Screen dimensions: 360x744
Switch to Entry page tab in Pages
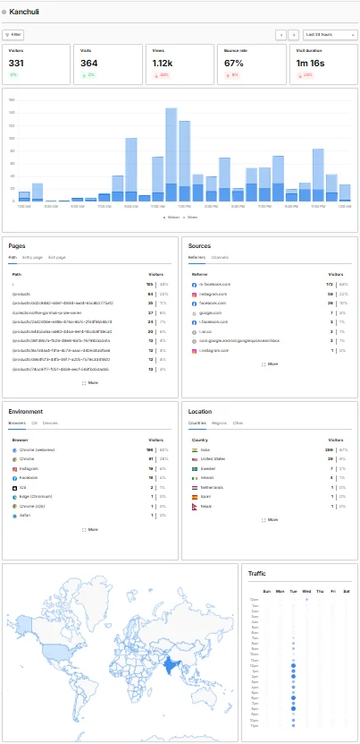(32, 257)
